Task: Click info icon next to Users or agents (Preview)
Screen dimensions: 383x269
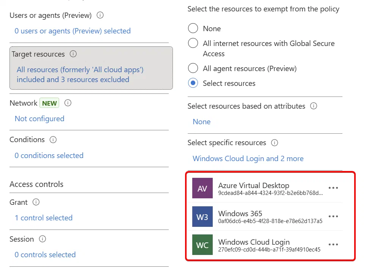Action: click(100, 15)
